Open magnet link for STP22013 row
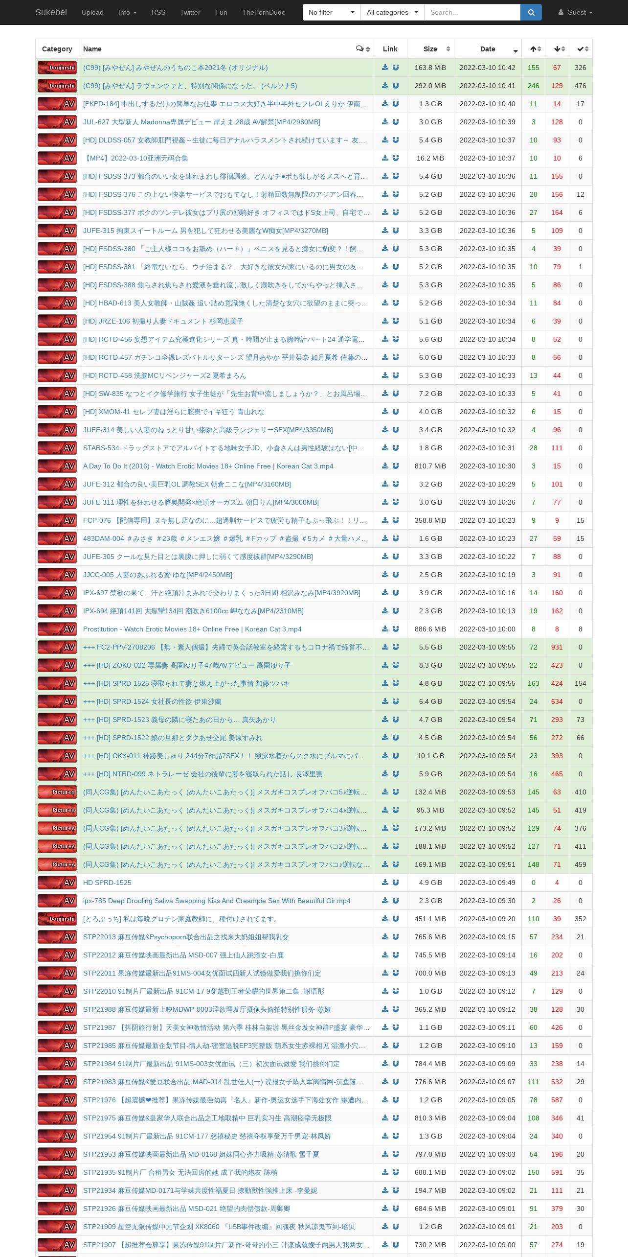 point(396,937)
